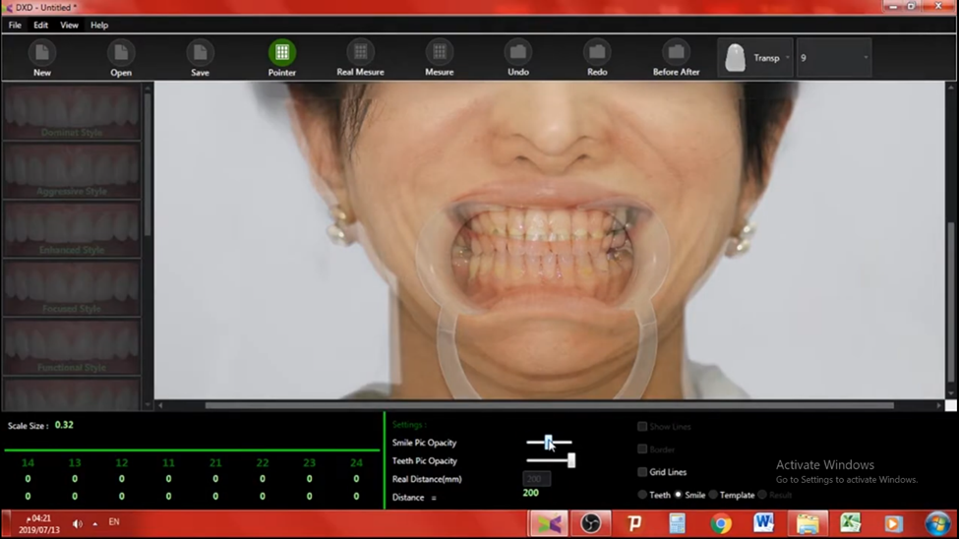Open a file with the Open icon
959x539 pixels.
click(x=120, y=52)
